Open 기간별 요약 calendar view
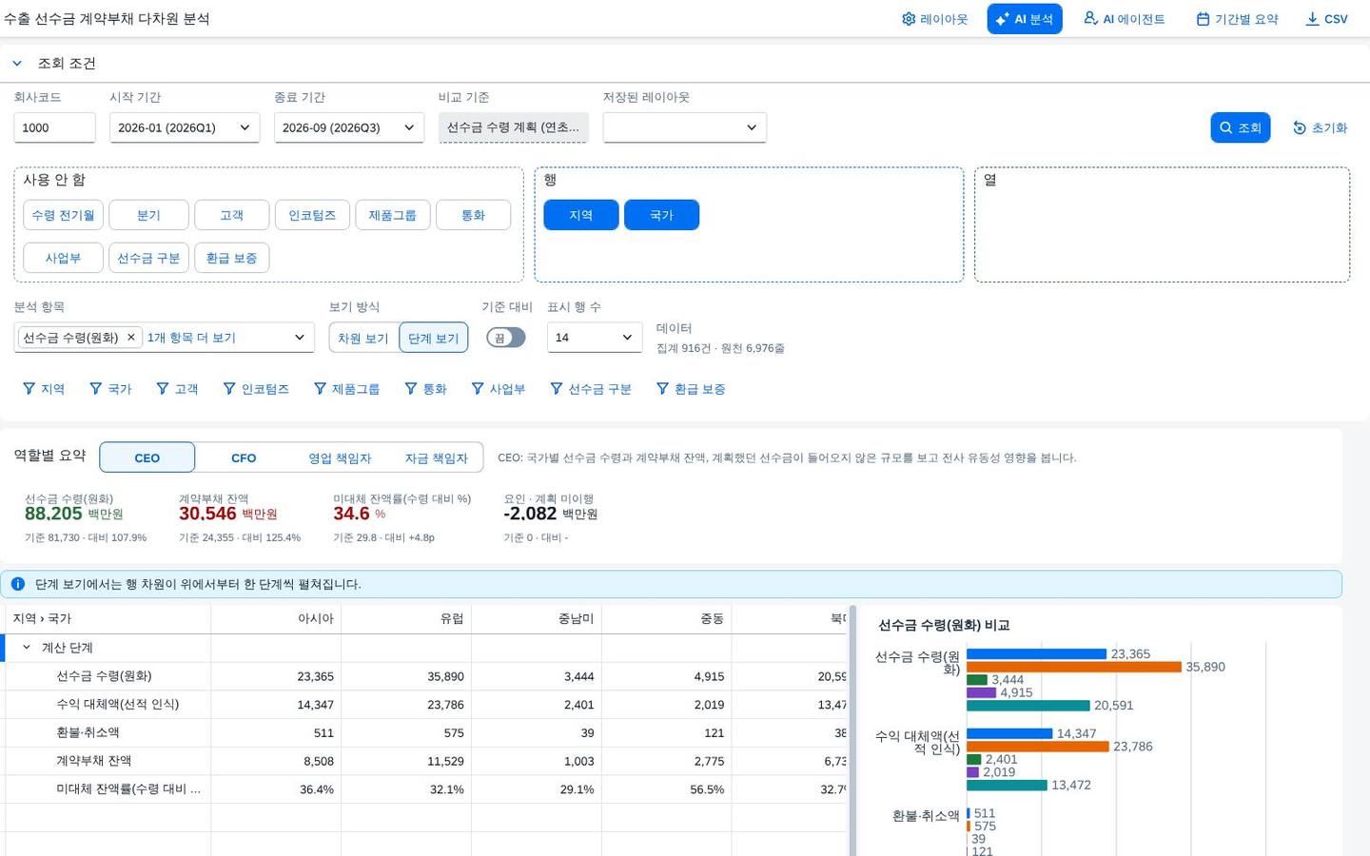 coord(1237,19)
